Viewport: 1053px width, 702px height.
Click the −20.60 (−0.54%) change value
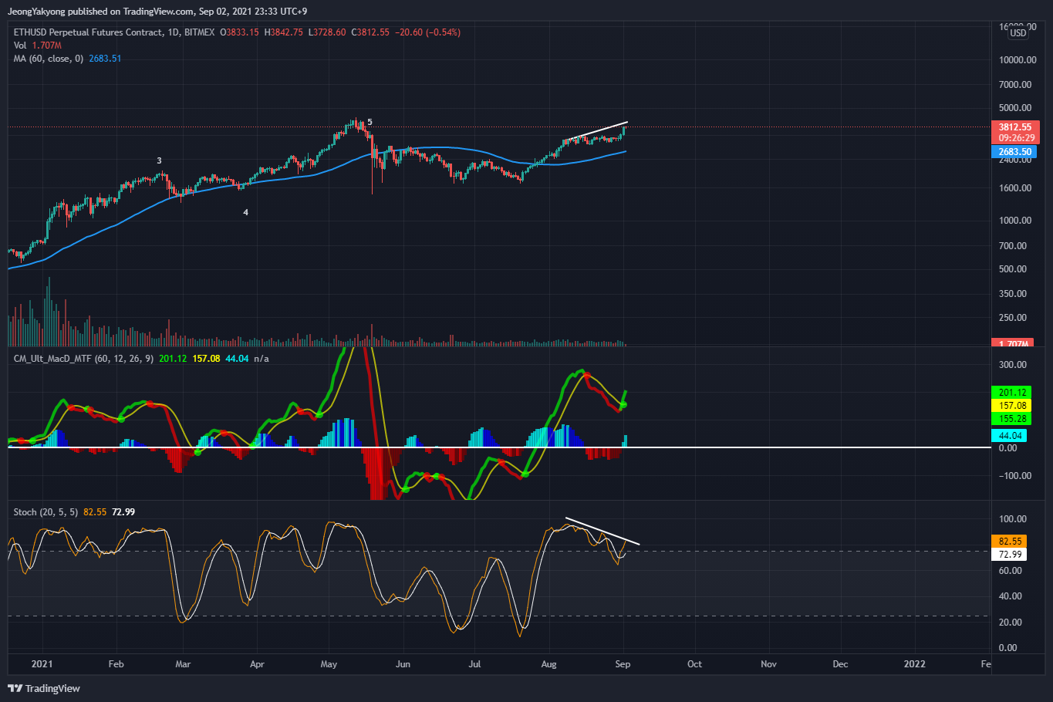coord(427,32)
